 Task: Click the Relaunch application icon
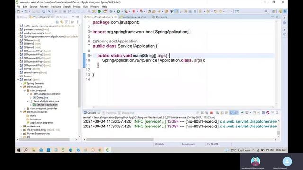[x=105, y=11]
